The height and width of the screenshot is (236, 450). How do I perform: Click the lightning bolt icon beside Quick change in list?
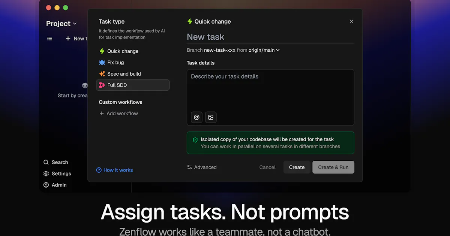coord(102,51)
